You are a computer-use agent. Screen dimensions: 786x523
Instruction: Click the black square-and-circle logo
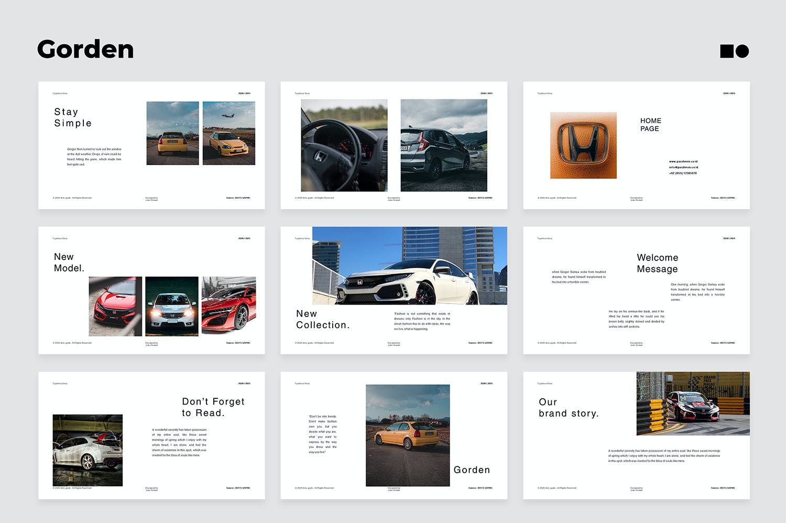734,51
